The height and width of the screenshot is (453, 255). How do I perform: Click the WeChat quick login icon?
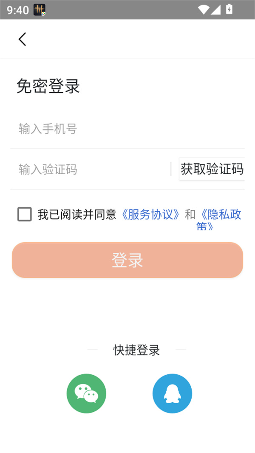pos(86,393)
